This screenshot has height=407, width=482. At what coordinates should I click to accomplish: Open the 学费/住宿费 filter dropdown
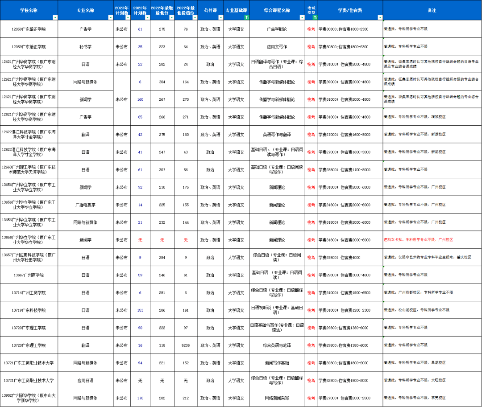pyautogui.click(x=380, y=17)
